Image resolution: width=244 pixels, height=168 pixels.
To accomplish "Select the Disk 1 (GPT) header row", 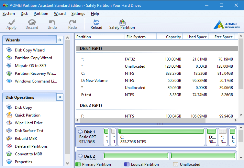I will click(157, 49).
